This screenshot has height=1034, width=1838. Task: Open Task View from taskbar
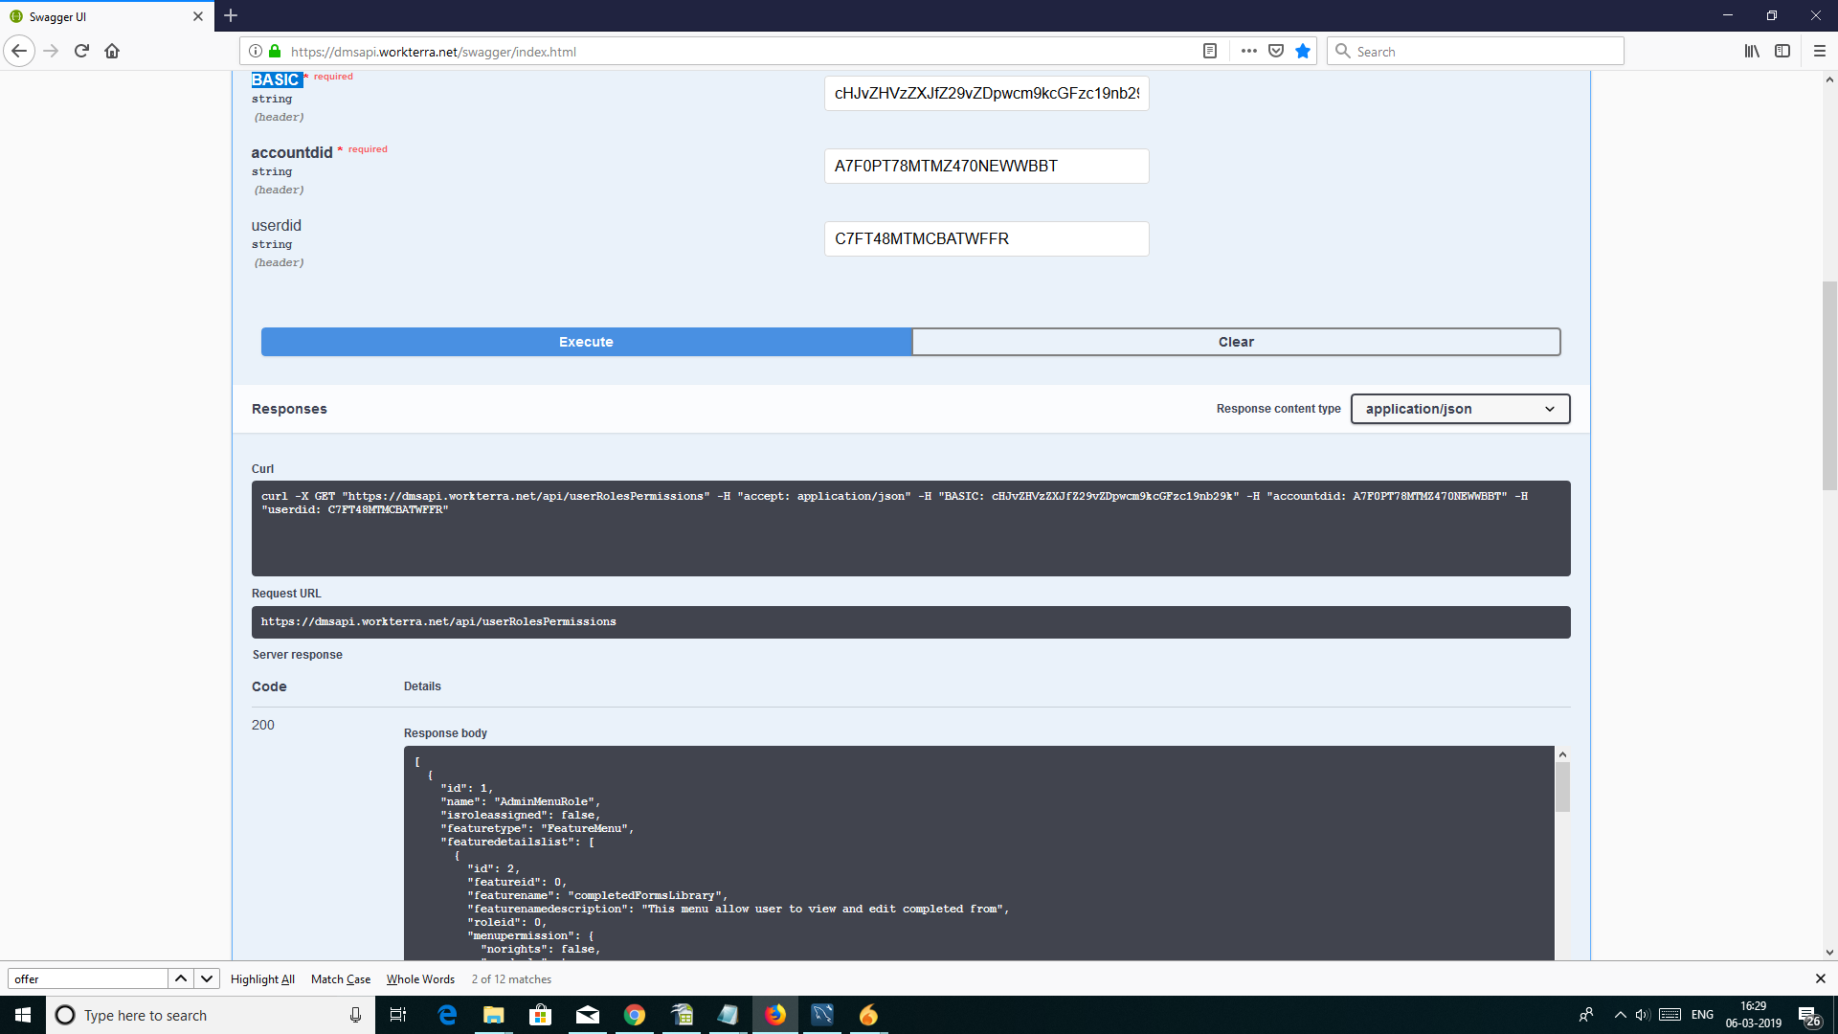(x=398, y=1015)
